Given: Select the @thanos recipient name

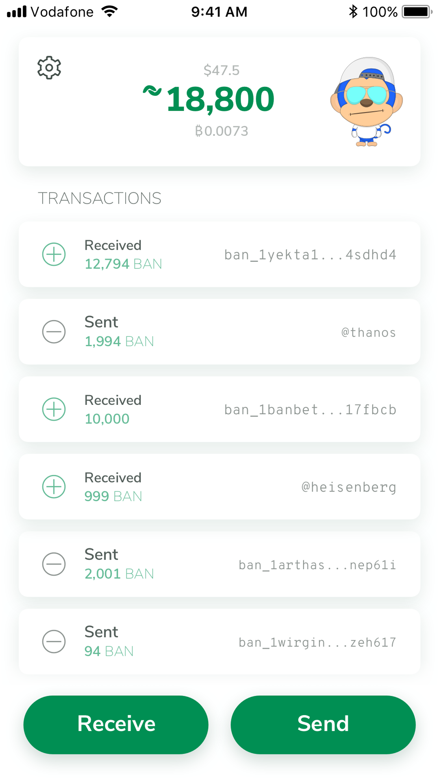Looking at the screenshot, I should [368, 333].
